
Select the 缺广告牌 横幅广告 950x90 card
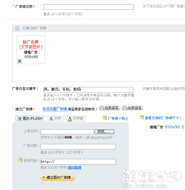point(31,50)
